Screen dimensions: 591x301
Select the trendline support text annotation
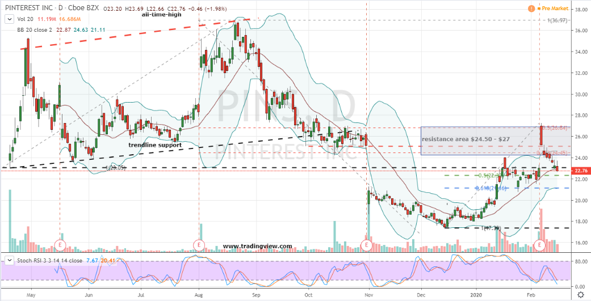point(155,145)
